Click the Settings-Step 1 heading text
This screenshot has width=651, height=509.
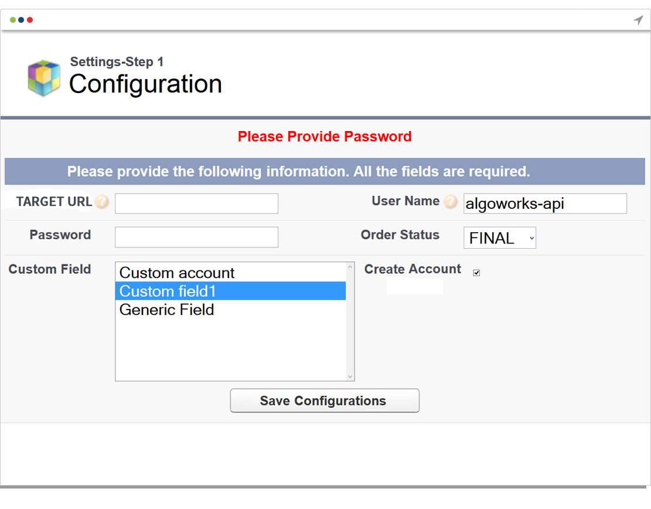click(117, 62)
